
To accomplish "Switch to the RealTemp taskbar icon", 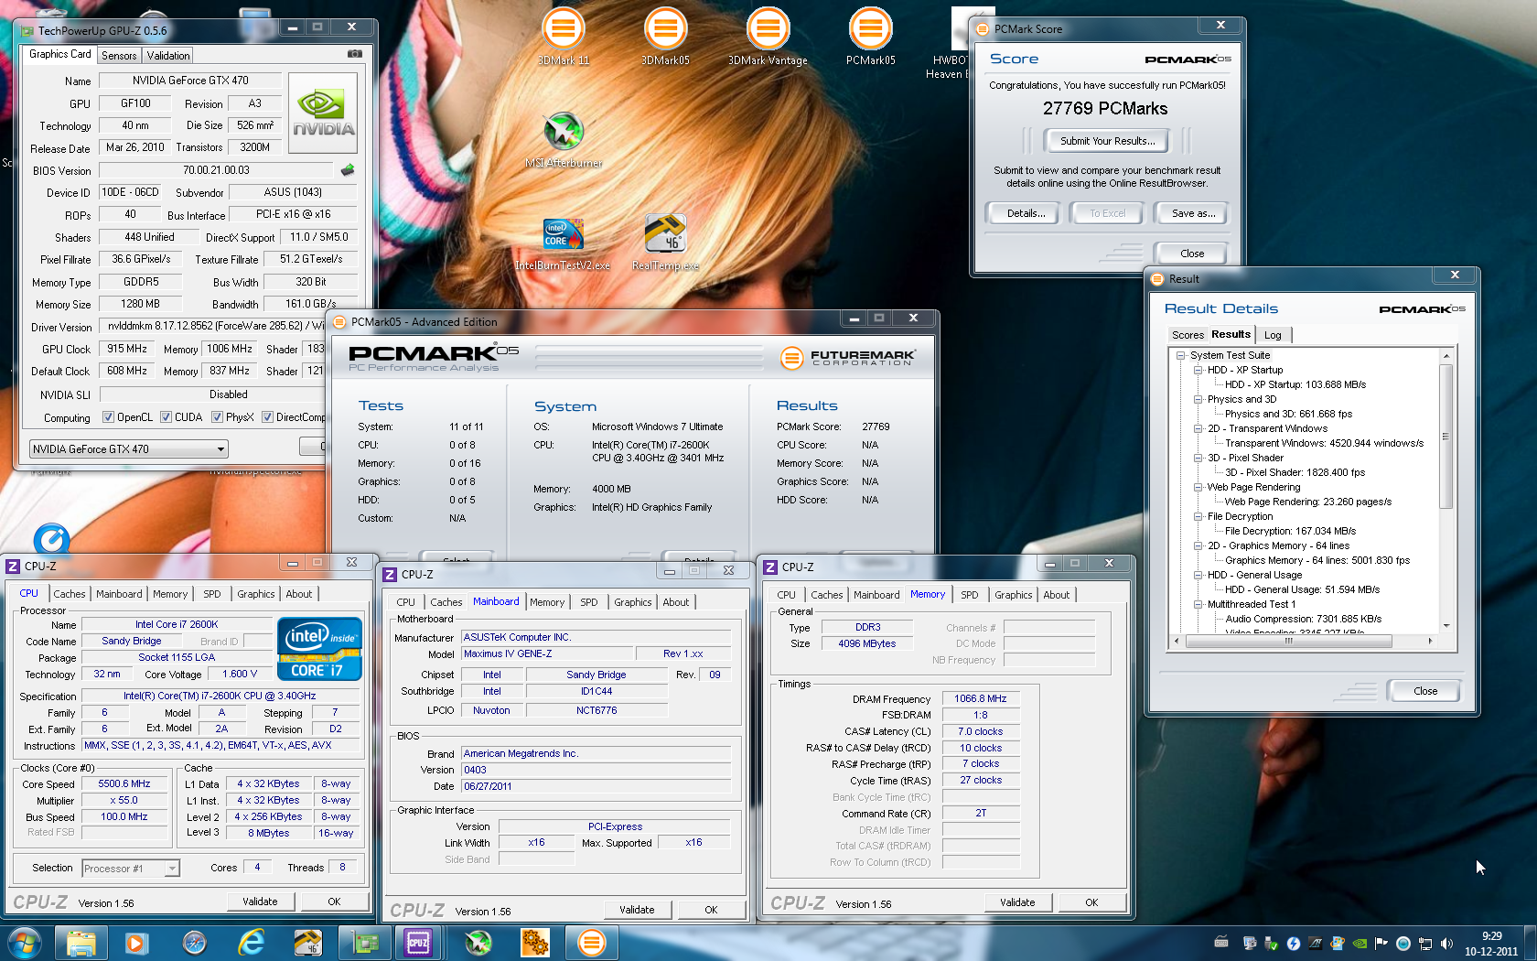I will tap(307, 943).
